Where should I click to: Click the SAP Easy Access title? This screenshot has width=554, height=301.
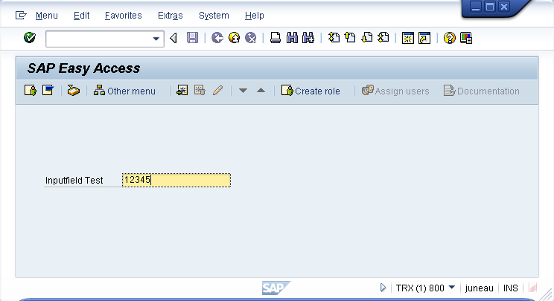click(x=83, y=68)
